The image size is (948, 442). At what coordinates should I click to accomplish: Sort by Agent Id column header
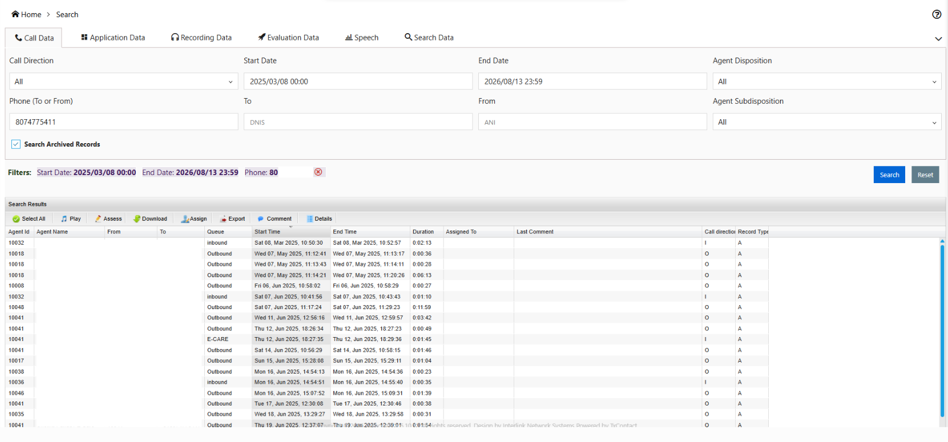click(19, 232)
